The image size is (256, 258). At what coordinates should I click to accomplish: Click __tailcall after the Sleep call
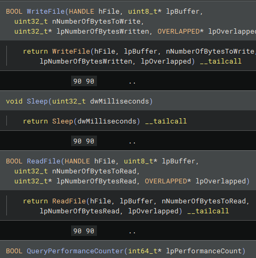click(x=166, y=121)
